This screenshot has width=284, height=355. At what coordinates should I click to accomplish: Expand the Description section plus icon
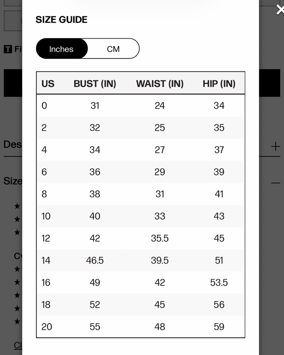[275, 147]
